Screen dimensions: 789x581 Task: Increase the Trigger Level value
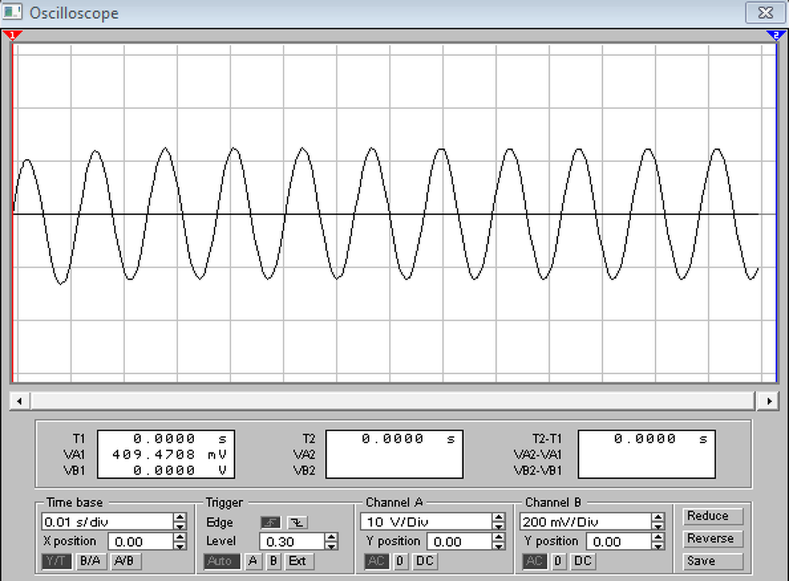332,537
